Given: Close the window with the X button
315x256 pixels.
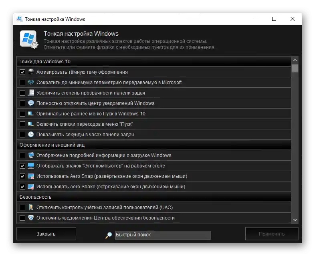Looking at the screenshot, I should tap(293, 19).
